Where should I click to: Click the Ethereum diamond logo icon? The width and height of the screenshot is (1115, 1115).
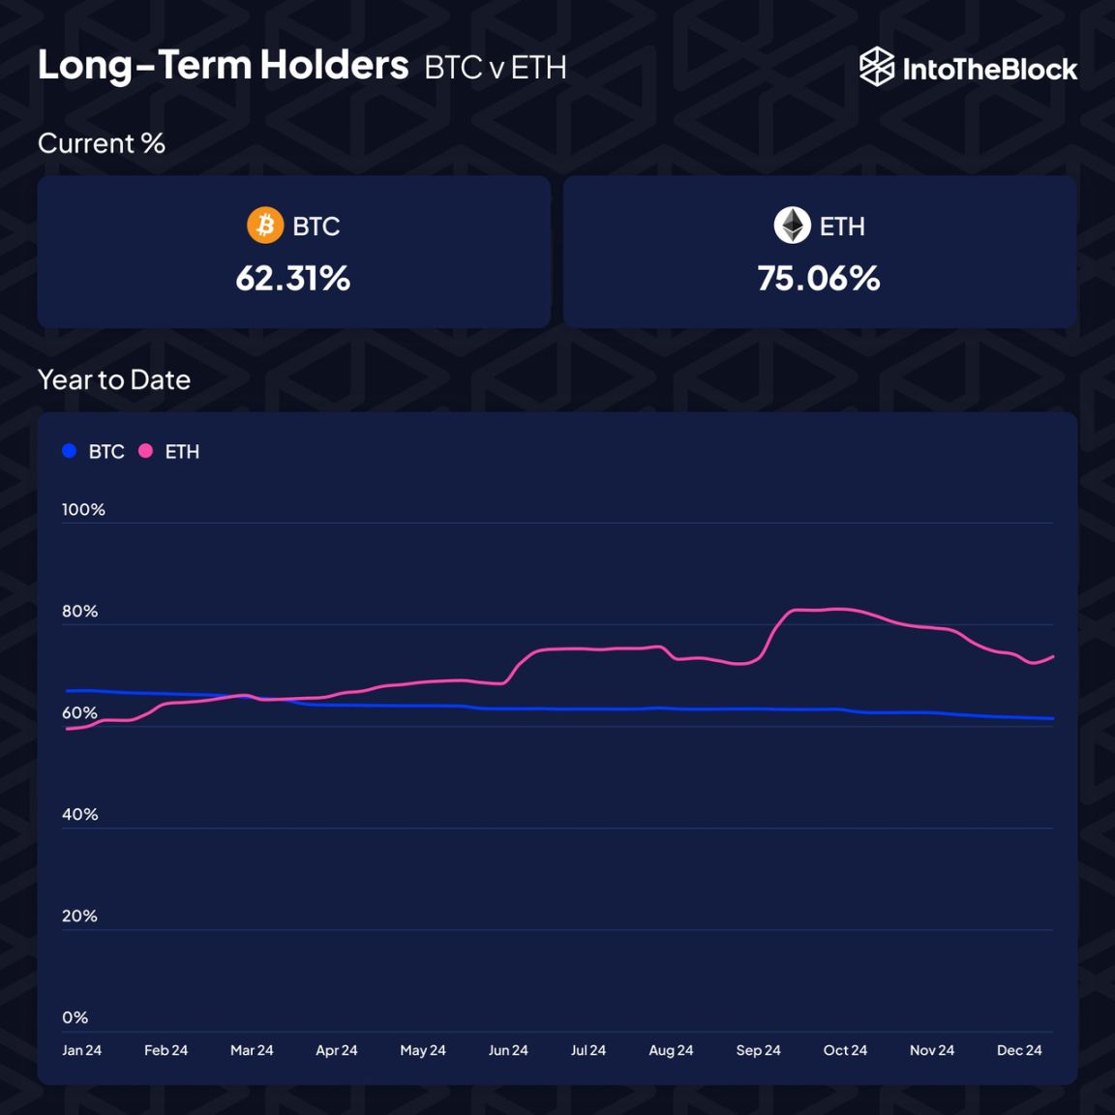click(792, 226)
